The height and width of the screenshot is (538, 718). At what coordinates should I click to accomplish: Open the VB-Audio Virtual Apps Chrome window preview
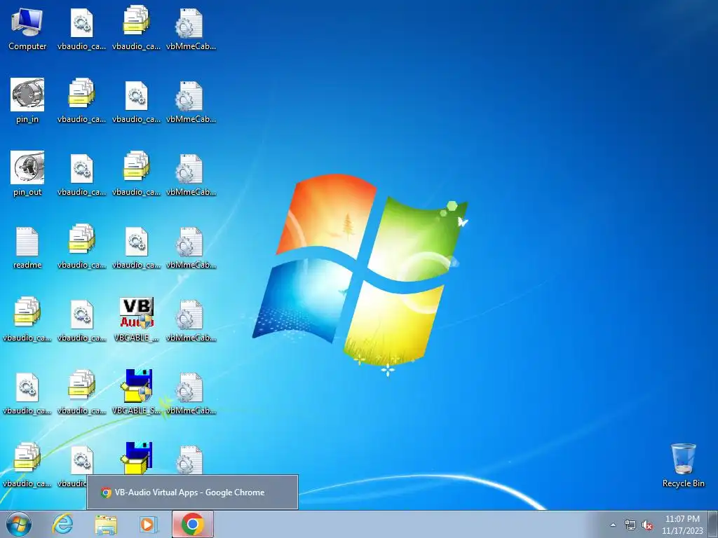point(192,492)
